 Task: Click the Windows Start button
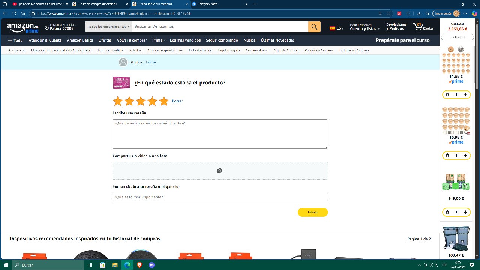click(6, 265)
